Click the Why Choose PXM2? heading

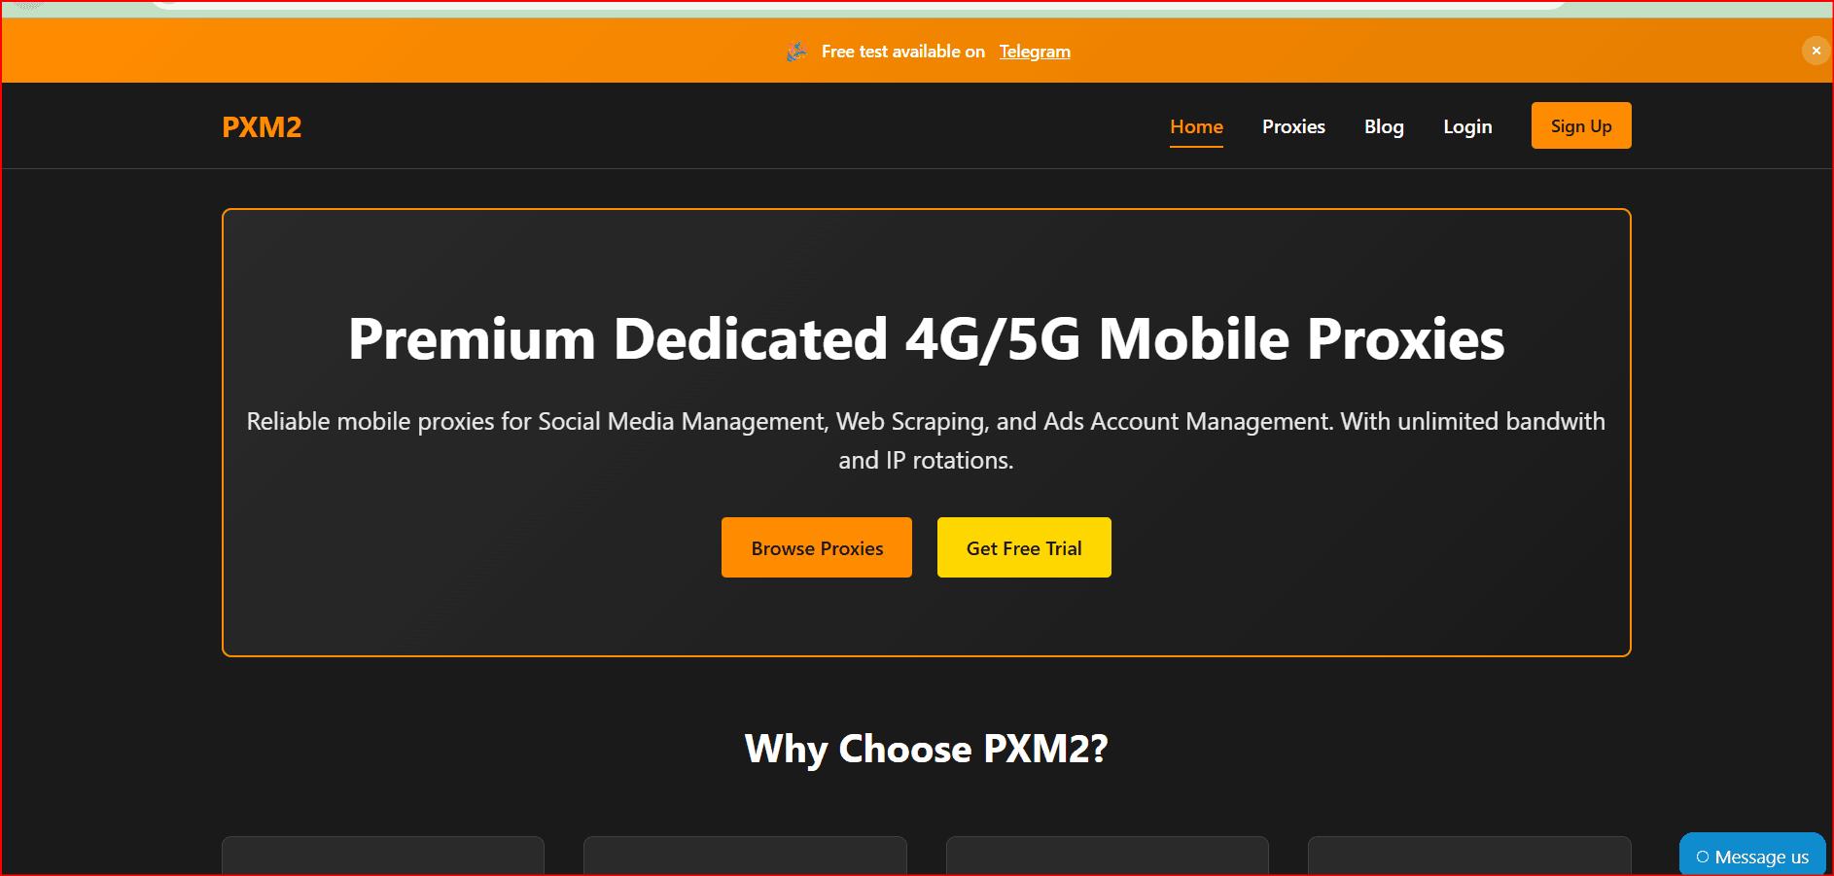(927, 749)
